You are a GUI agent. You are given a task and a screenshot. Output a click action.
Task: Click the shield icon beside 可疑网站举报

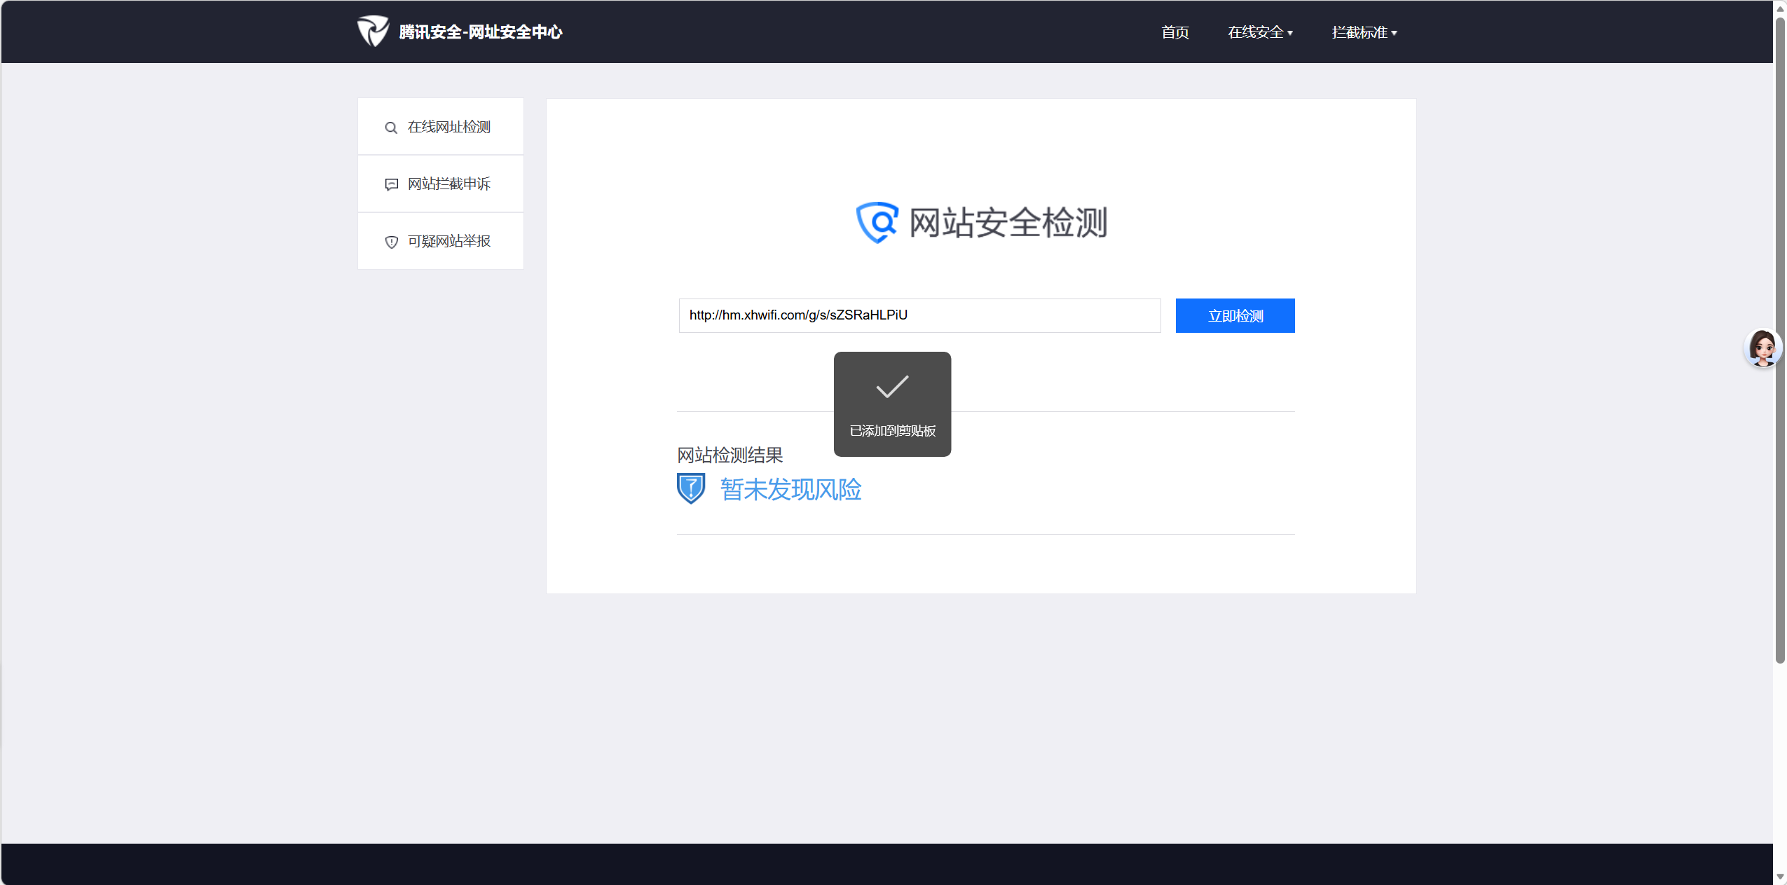(391, 242)
